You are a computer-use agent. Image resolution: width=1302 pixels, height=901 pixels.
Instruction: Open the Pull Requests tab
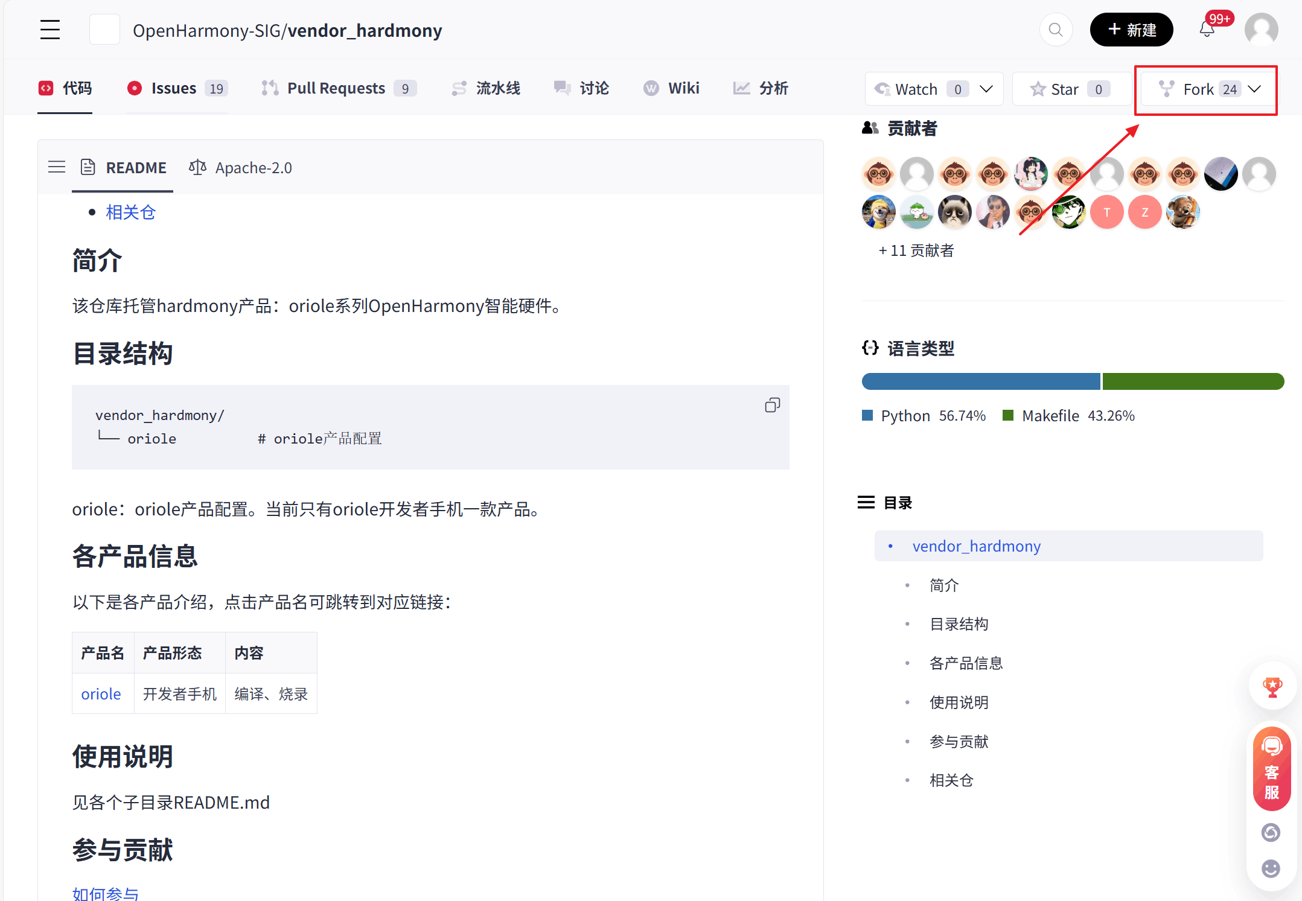tap(337, 89)
